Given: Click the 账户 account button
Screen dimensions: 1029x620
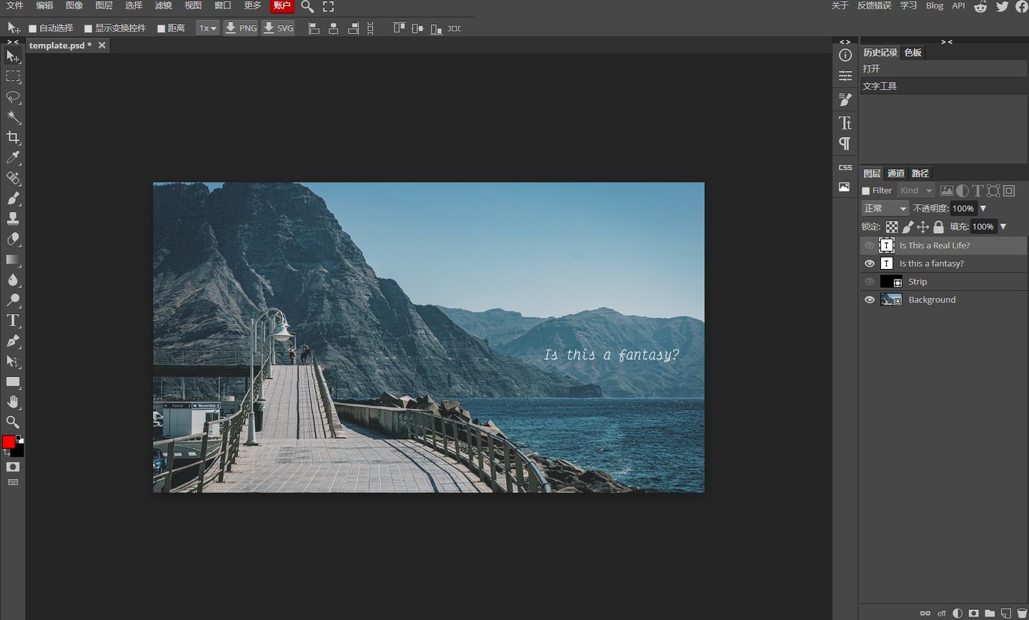Looking at the screenshot, I should [x=282, y=6].
